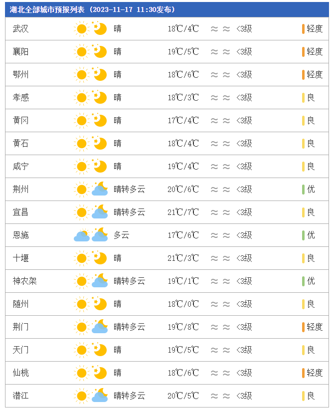Image resolution: width=332 pixels, height=409 pixels.
Task: Click the moon icon in 随州 row
Action: [99, 304]
